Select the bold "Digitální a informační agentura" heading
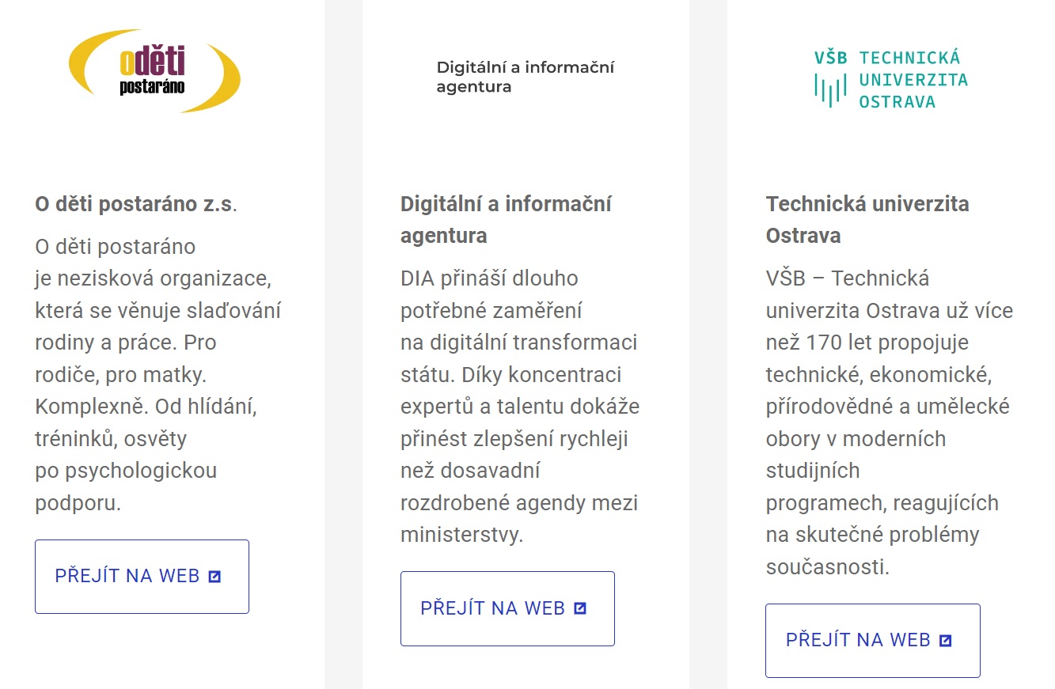The height and width of the screenshot is (689, 1055). pyautogui.click(x=505, y=219)
